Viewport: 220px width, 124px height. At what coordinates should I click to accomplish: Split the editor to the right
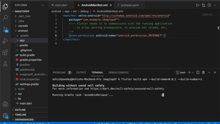[209, 5]
